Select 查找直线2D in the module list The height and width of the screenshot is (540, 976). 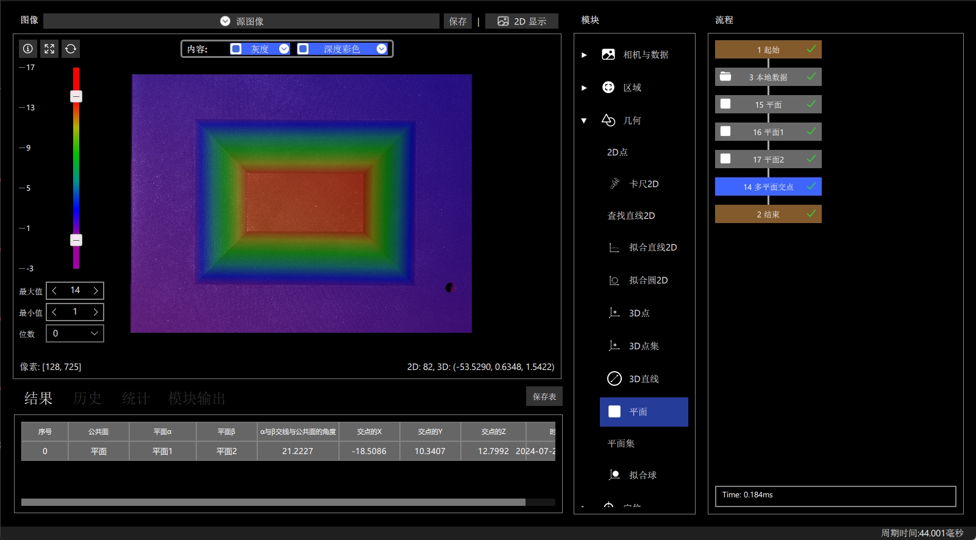tap(631, 215)
